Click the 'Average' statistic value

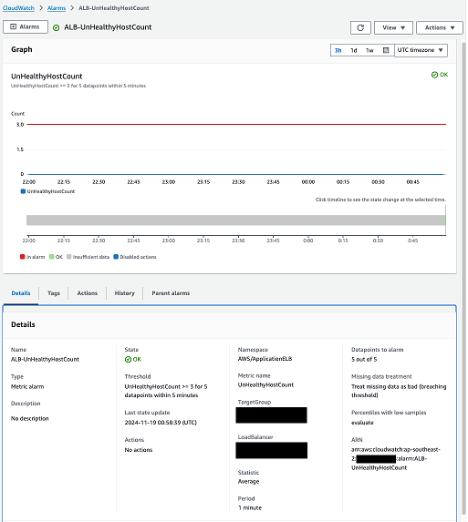[x=248, y=481]
